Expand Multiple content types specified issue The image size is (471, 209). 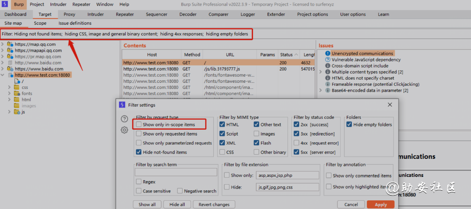tap(321, 72)
